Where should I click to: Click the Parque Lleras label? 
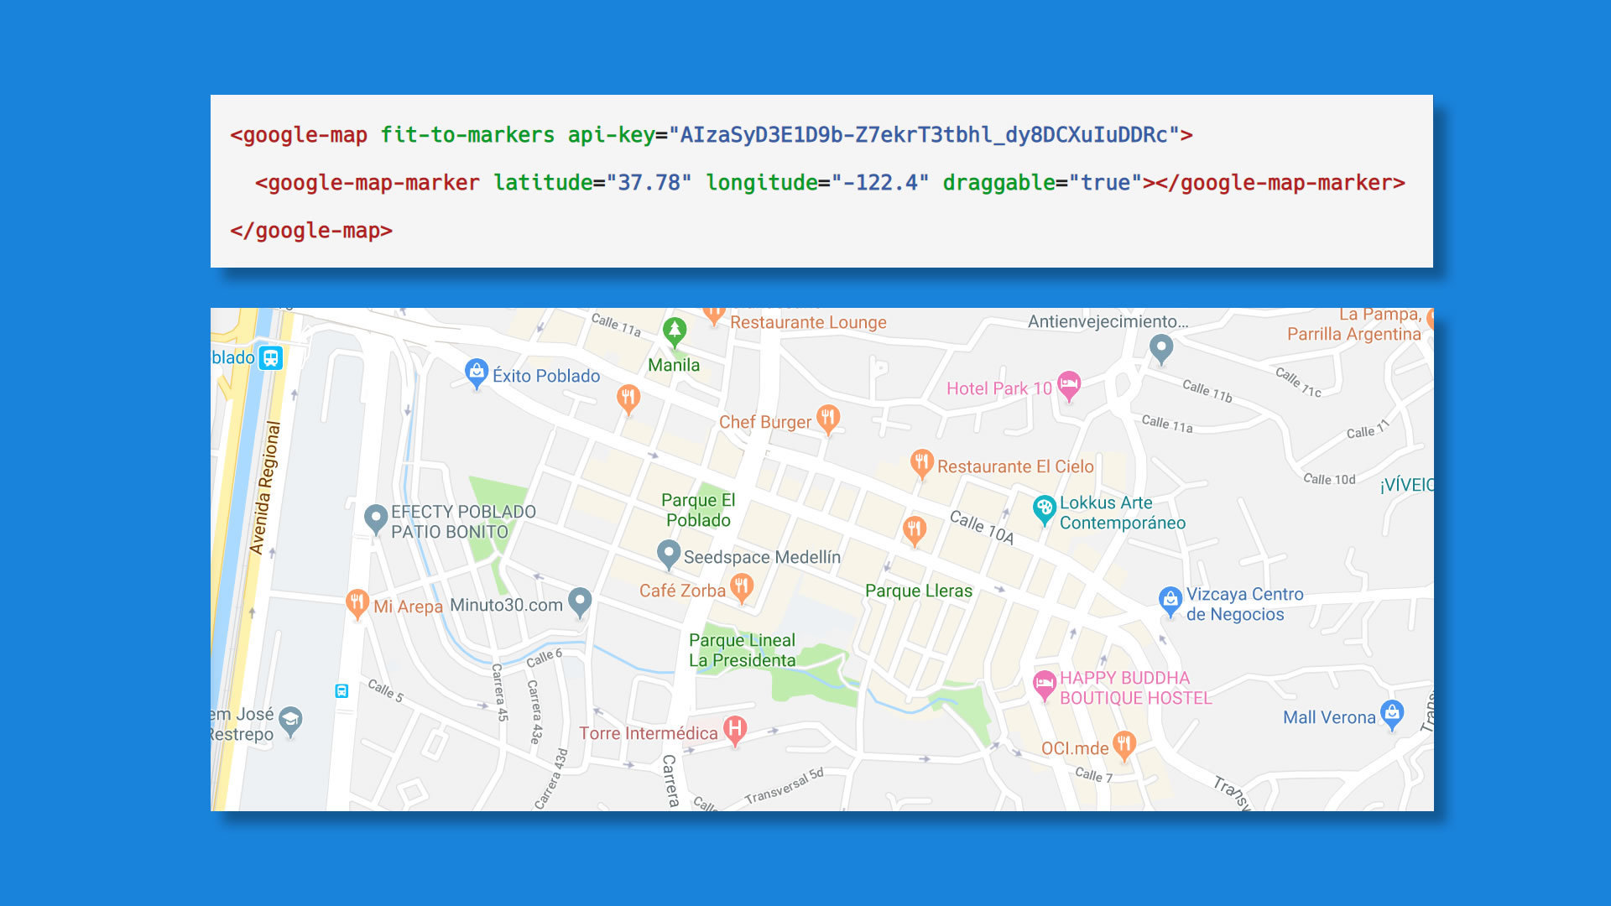tap(918, 591)
